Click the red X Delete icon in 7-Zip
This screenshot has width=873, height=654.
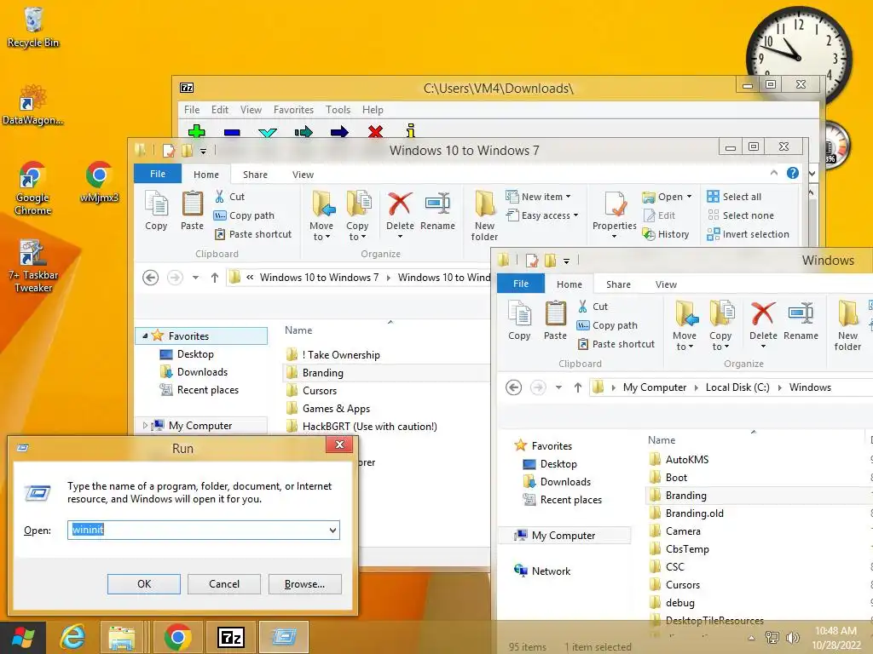(x=375, y=132)
